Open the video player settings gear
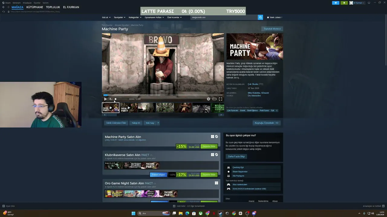 coord(208,99)
